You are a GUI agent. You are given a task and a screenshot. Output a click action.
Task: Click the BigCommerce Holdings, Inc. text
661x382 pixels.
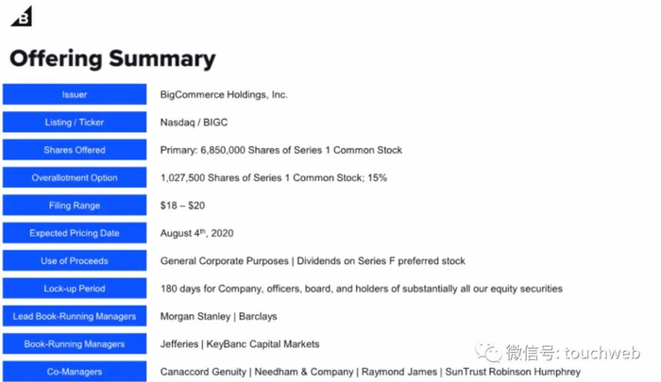[224, 94]
